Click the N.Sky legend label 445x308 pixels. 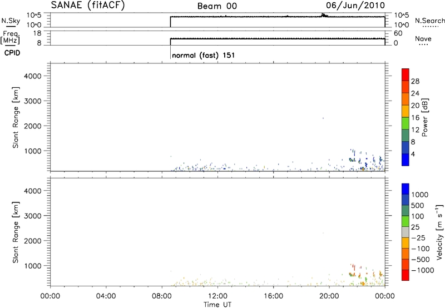click(11, 21)
